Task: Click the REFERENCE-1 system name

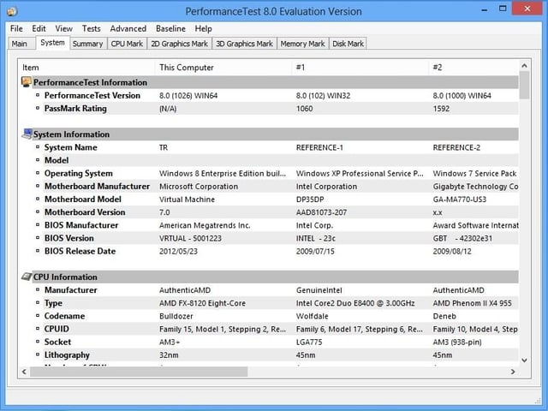Action: click(x=319, y=147)
